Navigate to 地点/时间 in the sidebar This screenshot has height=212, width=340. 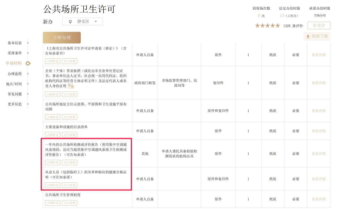tap(14, 84)
